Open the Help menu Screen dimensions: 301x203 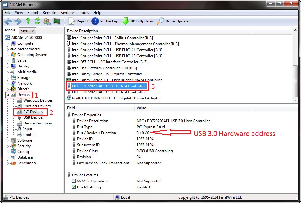(97, 13)
